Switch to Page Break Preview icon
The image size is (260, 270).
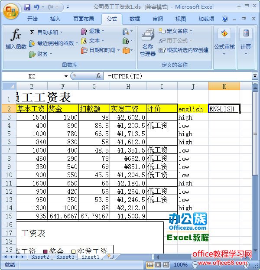pyautogui.click(x=166, y=264)
